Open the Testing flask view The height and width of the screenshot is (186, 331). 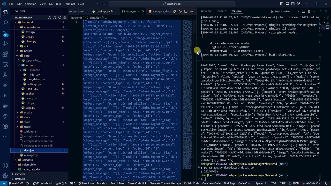(x=5, y=75)
